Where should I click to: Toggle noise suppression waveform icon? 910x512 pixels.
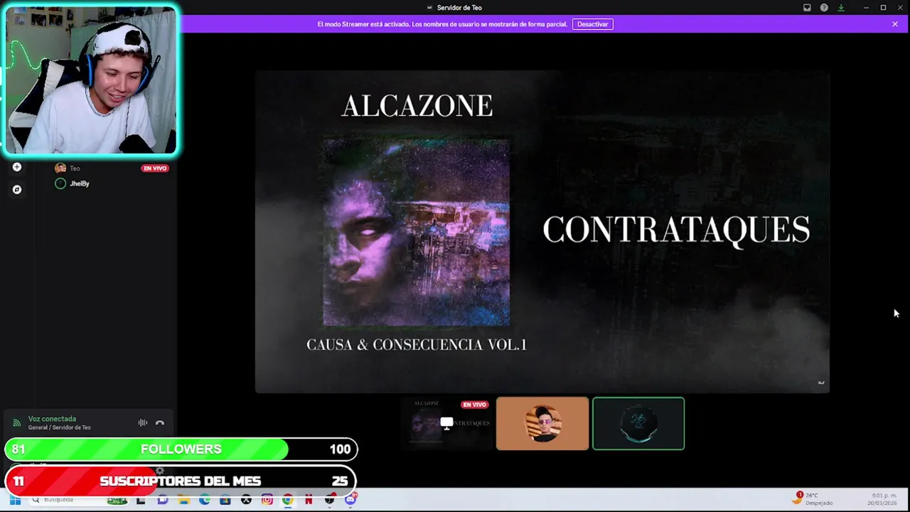point(143,422)
